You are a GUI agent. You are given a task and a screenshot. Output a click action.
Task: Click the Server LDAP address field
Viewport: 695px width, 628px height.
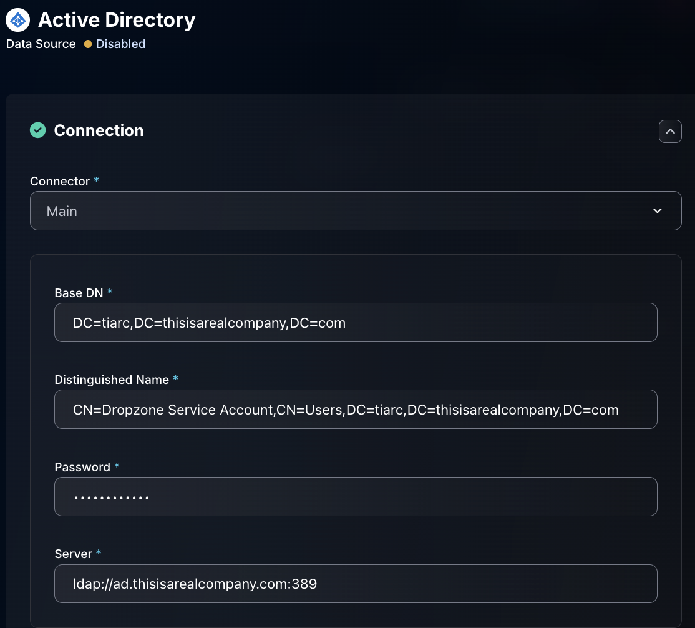pyautogui.click(x=355, y=584)
